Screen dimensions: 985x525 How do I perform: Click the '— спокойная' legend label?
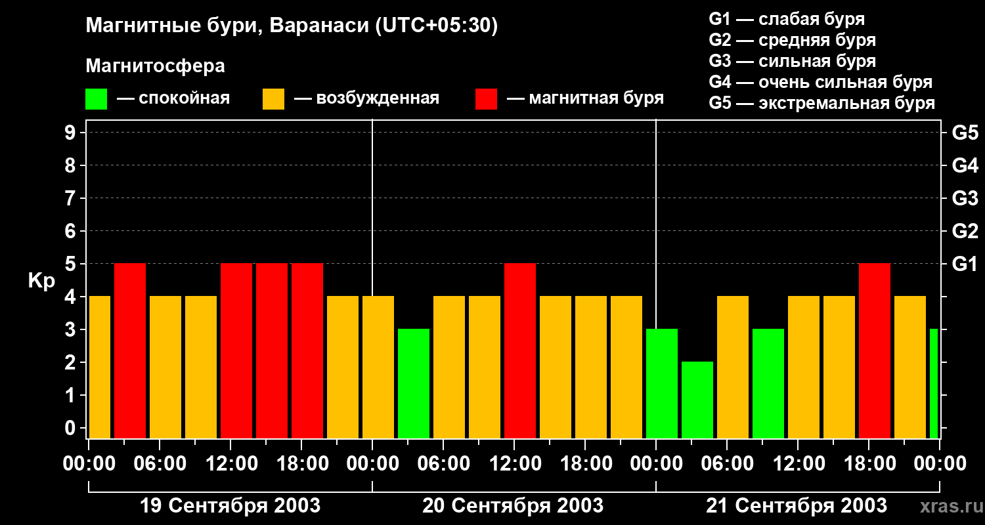173,98
